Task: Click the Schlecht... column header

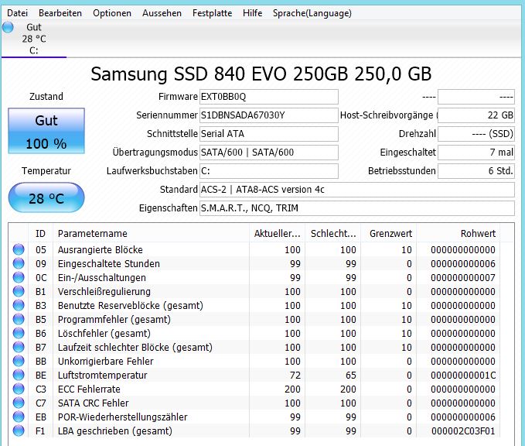Action: [x=332, y=233]
